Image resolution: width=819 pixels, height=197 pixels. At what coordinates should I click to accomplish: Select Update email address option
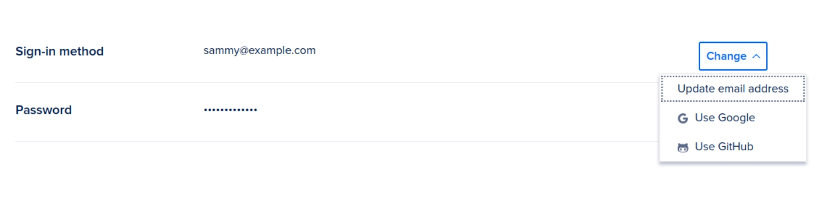tap(733, 88)
